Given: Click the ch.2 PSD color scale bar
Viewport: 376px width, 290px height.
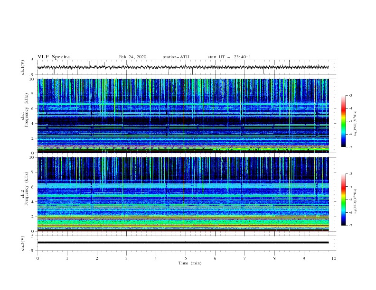Looking at the screenshot, I should tap(343, 199).
